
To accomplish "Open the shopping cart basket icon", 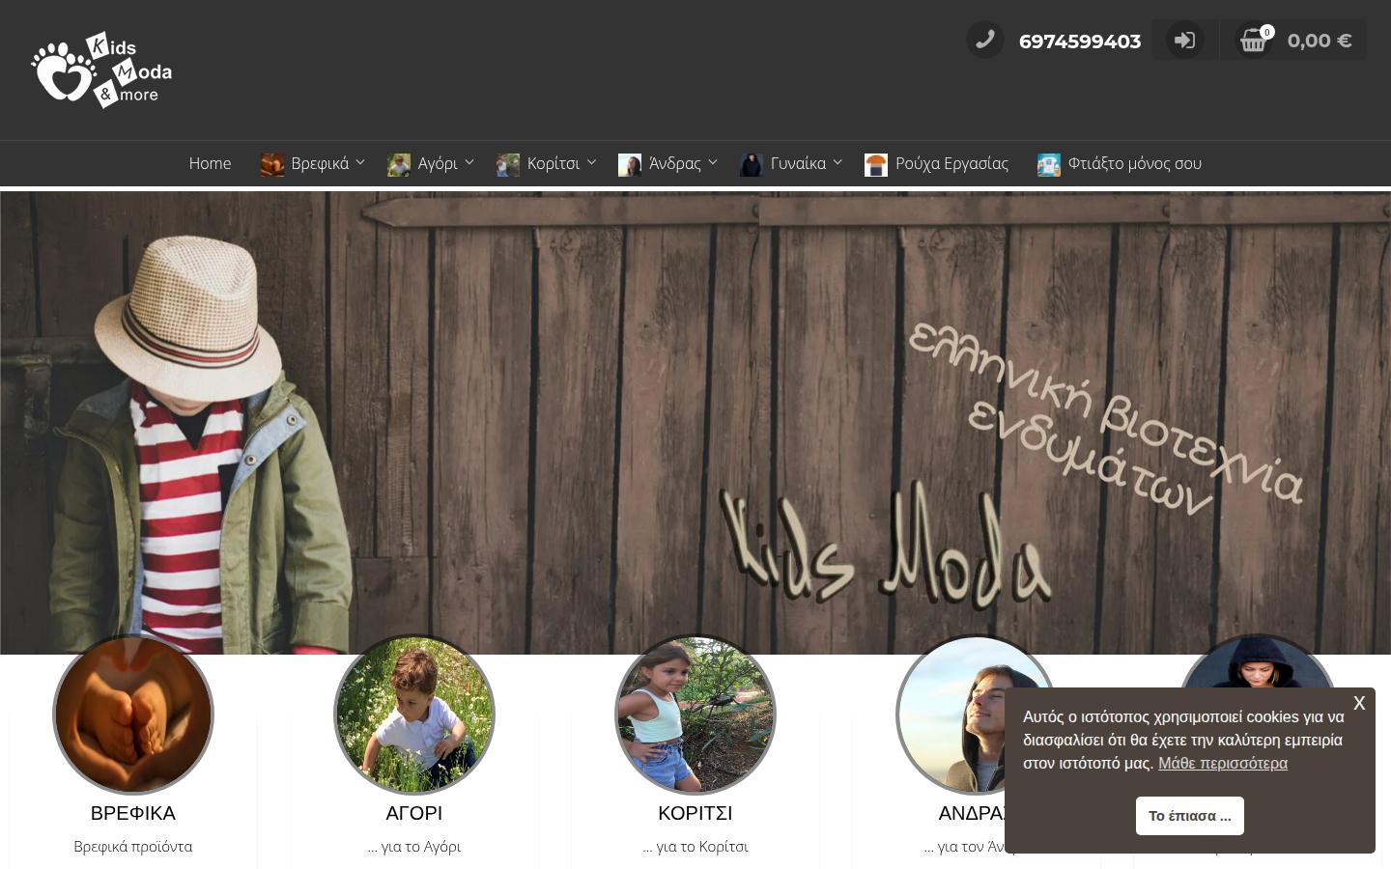I will [x=1253, y=41].
